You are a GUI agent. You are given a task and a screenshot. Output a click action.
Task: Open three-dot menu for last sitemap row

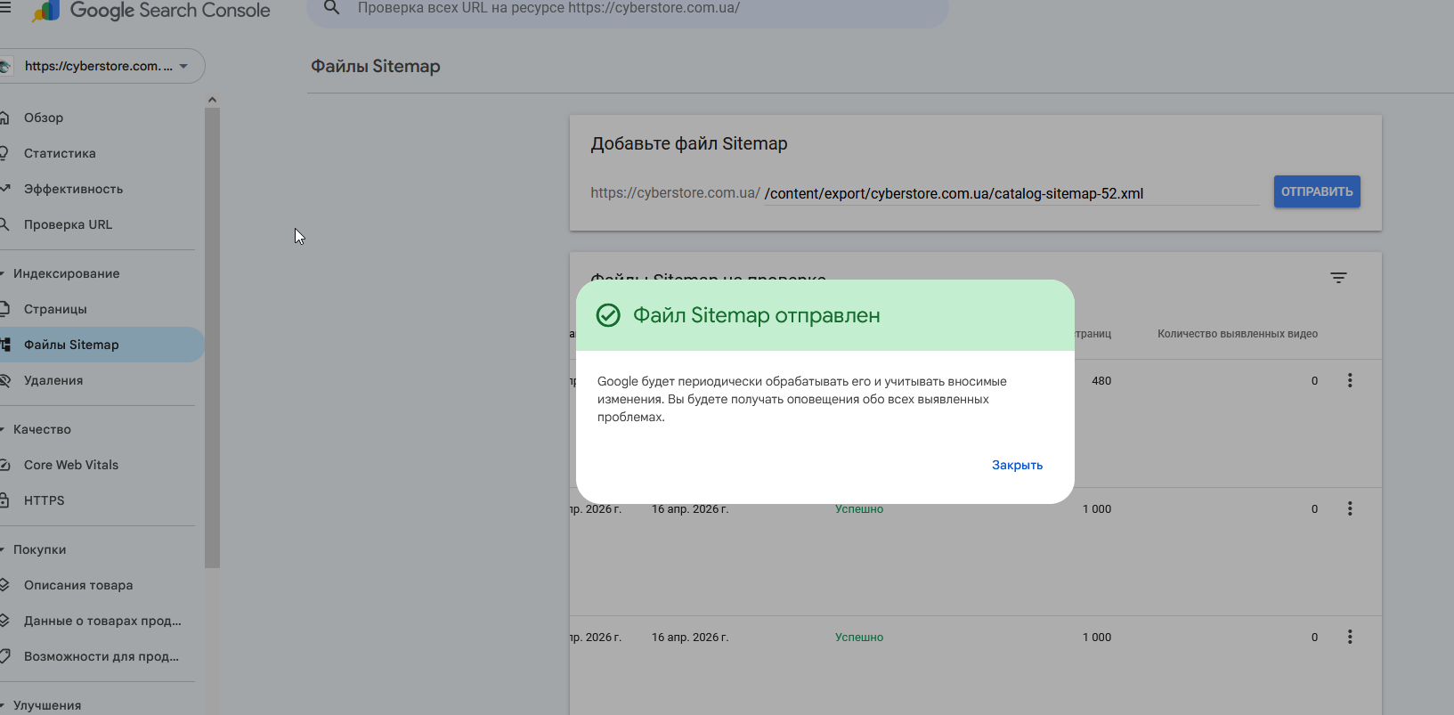[1350, 638]
